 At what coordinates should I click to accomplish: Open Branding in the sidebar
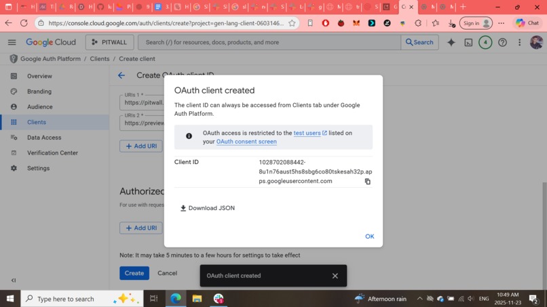click(x=55, y=91)
